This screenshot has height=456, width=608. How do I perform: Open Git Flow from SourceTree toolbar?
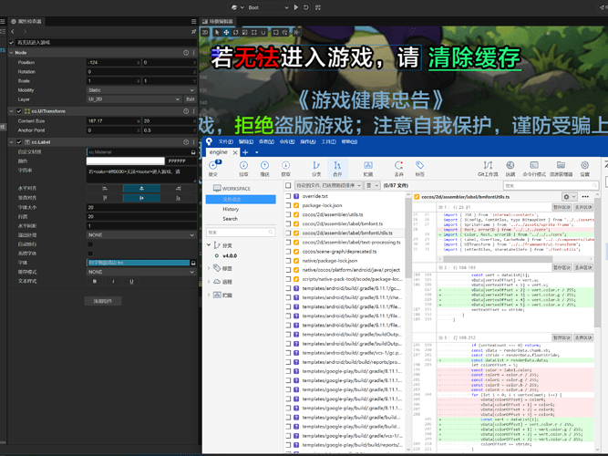pyautogui.click(x=488, y=165)
